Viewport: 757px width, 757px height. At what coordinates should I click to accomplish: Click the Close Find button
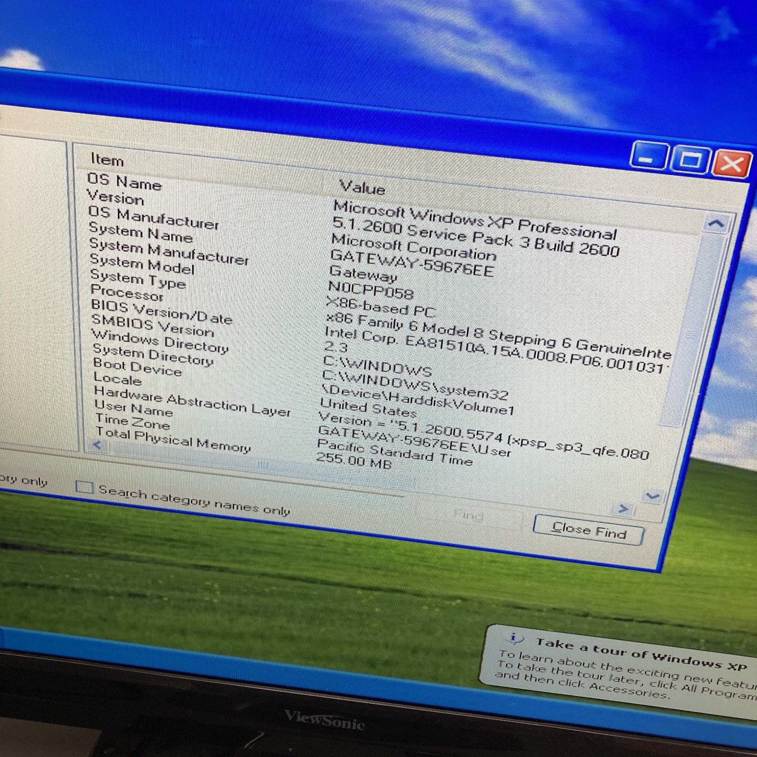[588, 530]
